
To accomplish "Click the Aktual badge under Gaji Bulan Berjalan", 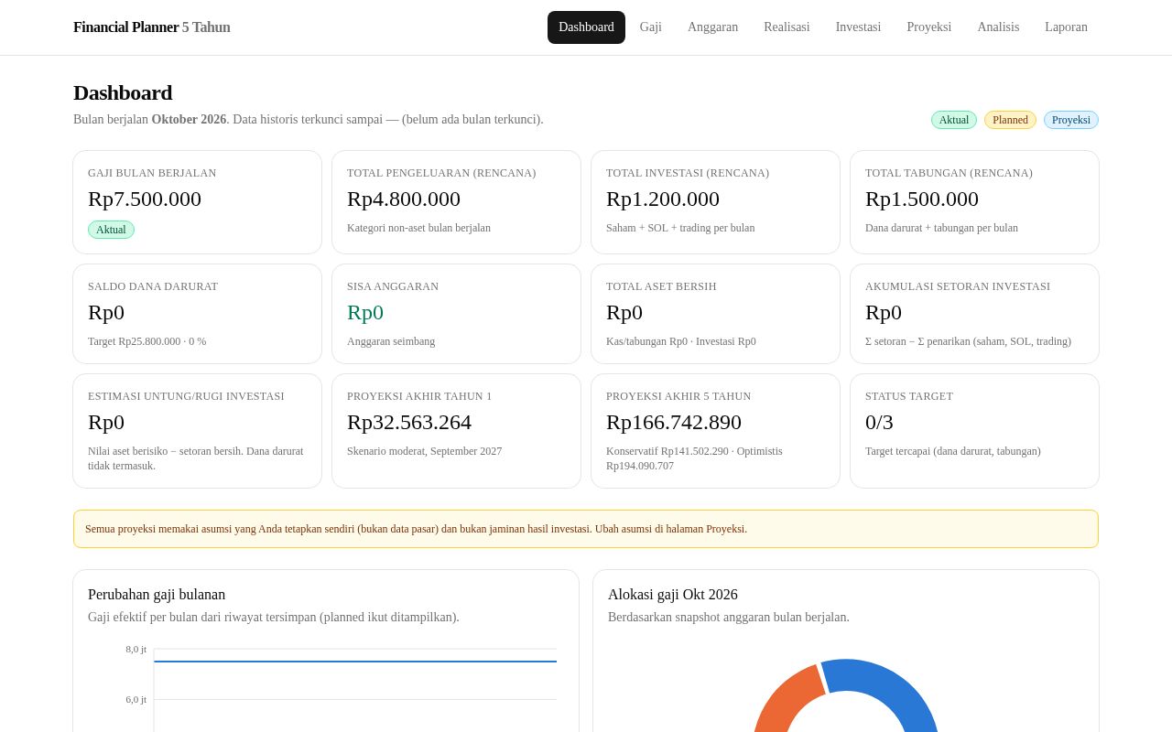I will (111, 230).
